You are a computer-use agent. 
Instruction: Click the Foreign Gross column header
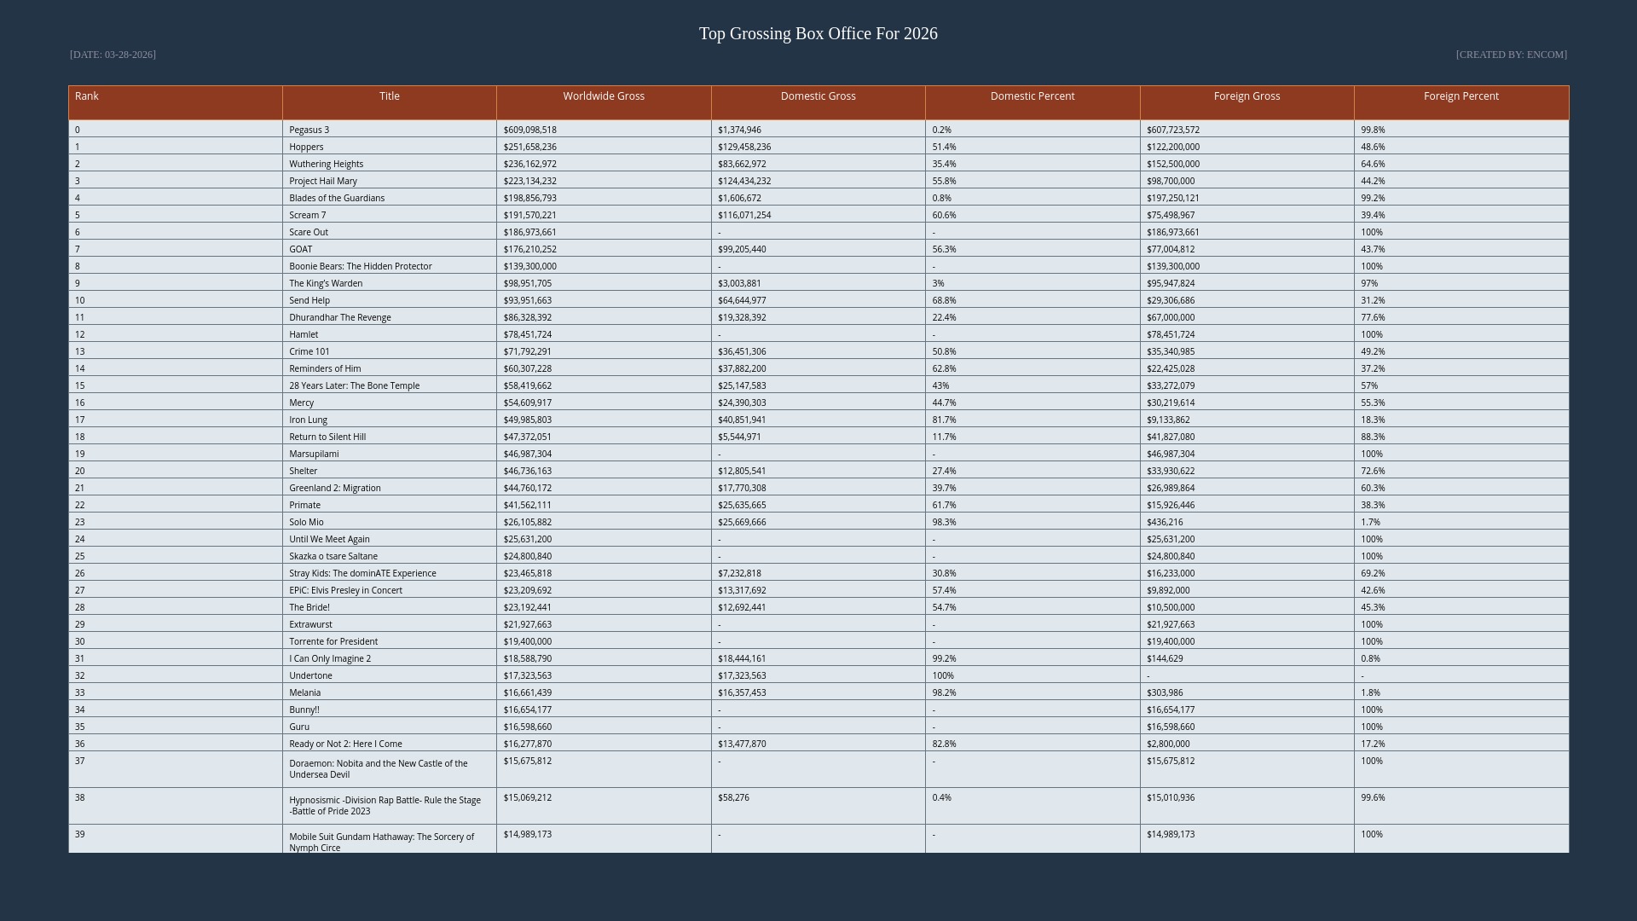tap(1247, 96)
